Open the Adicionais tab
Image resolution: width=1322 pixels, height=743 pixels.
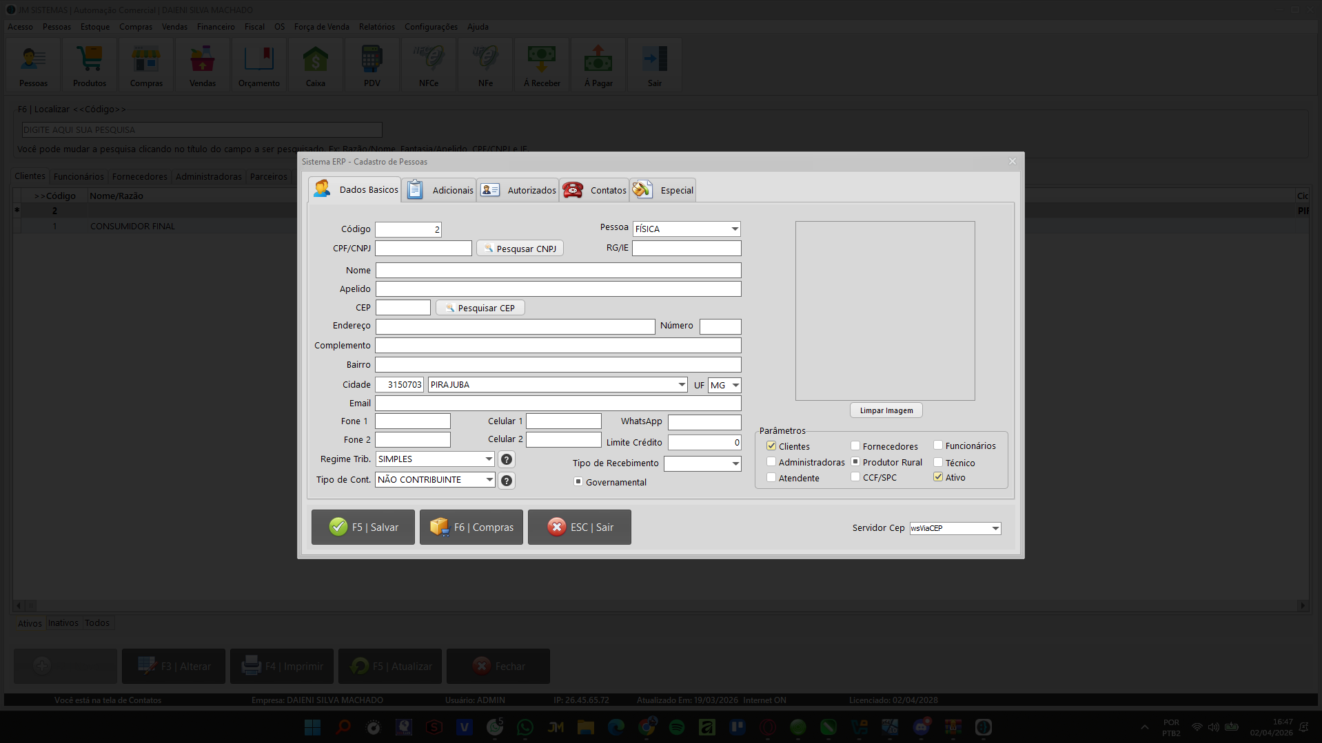click(x=440, y=190)
